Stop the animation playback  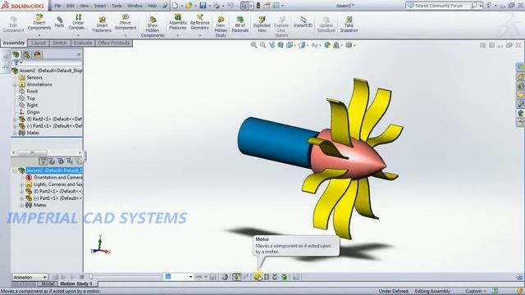[82, 277]
